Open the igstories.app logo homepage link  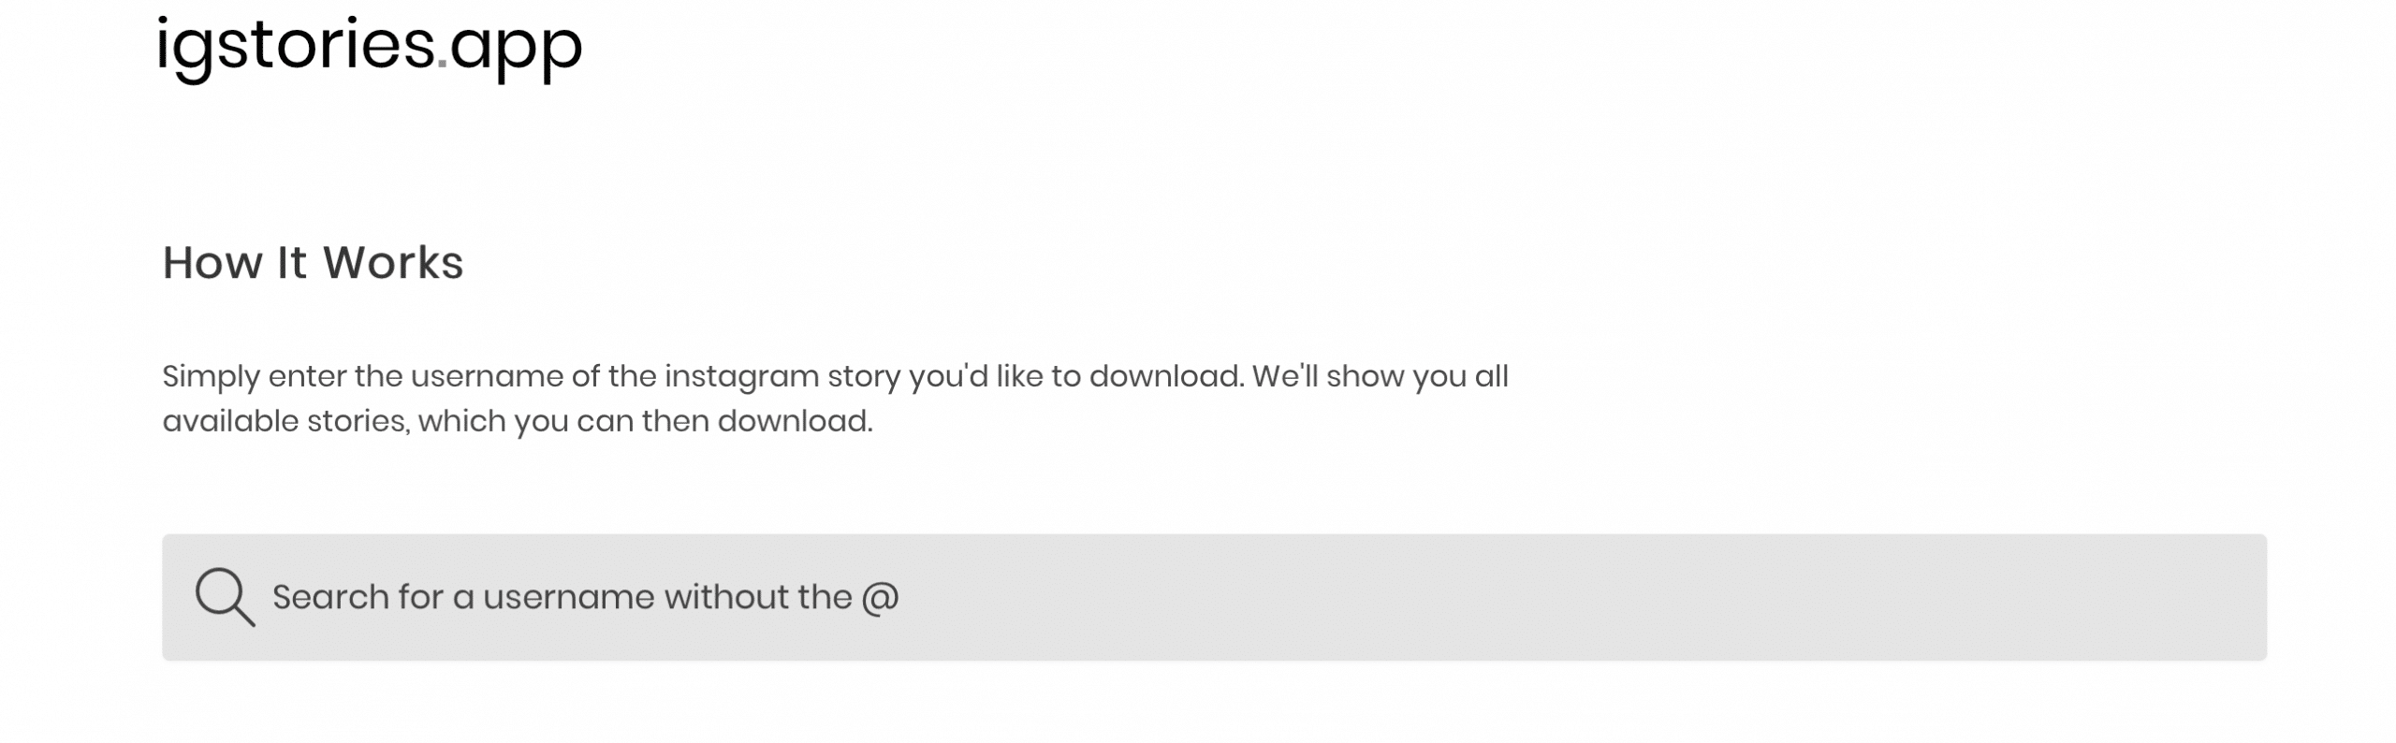(x=370, y=48)
